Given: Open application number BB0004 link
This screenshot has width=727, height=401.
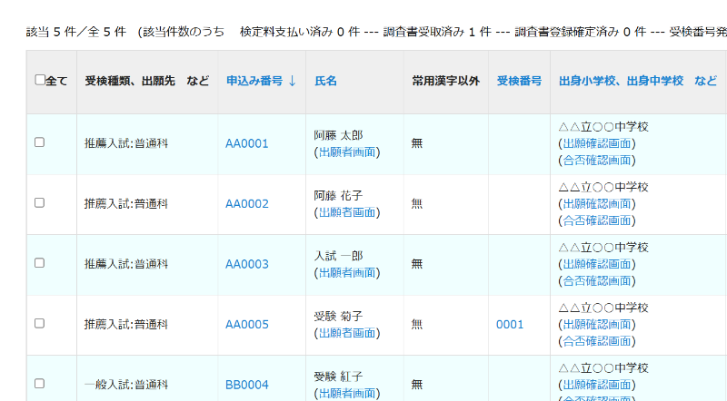Looking at the screenshot, I should click(x=247, y=385).
